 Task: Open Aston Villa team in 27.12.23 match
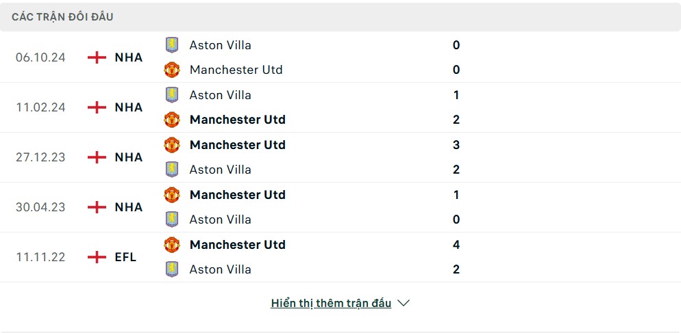[220, 170]
